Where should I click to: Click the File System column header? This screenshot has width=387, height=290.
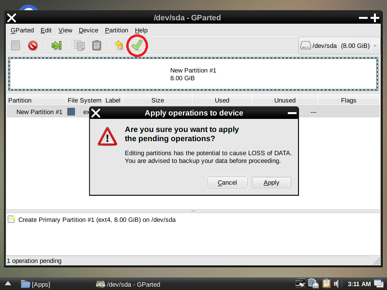(85, 101)
